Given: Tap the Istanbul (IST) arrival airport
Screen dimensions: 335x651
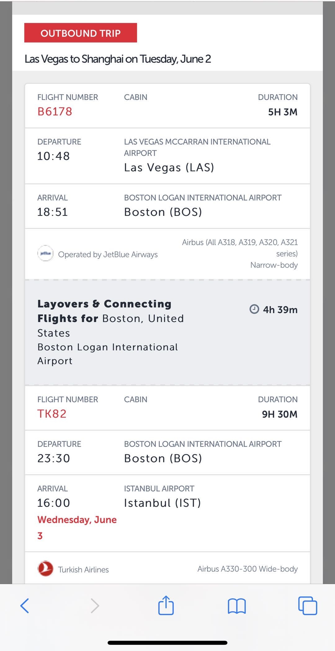Looking at the screenshot, I should click(163, 503).
